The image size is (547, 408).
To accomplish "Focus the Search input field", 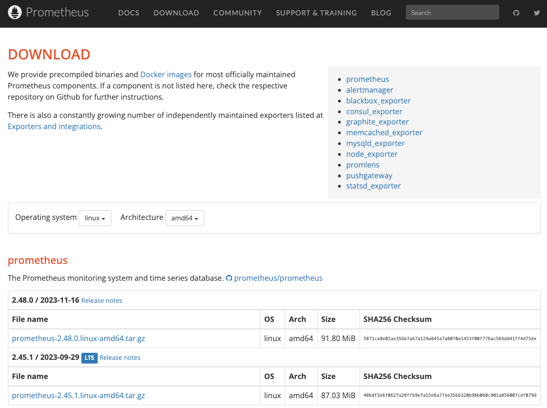I will click(452, 13).
